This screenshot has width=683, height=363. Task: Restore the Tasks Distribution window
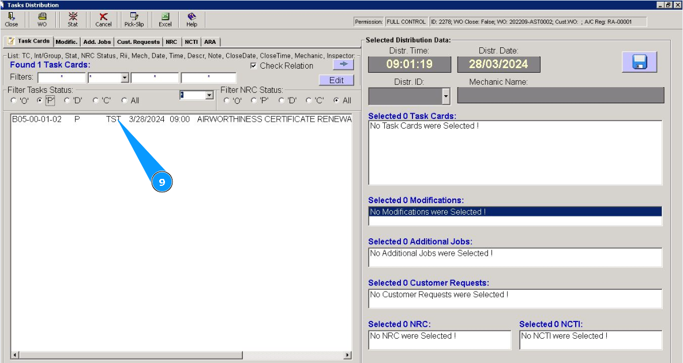coord(668,5)
